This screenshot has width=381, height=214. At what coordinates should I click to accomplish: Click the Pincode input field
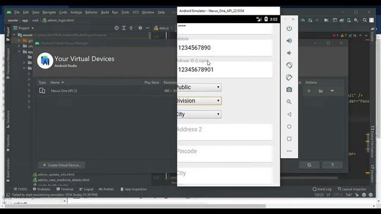coord(225,153)
